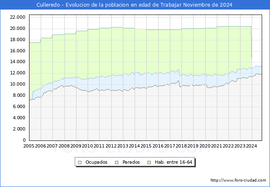Click the 6.000 y-axis label
This screenshot has width=270, height=187.
tap(19, 106)
